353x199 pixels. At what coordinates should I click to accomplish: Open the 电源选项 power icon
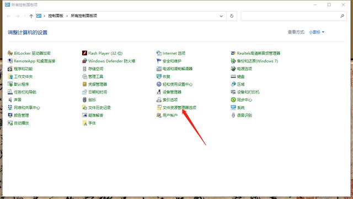(x=233, y=69)
